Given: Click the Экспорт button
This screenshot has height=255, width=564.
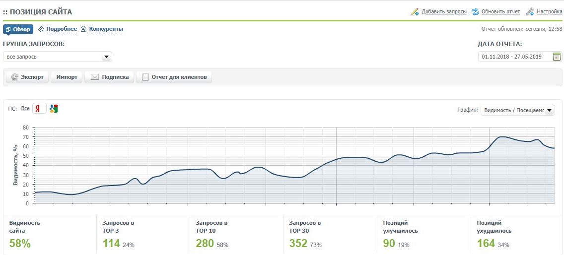Looking at the screenshot, I should point(27,77).
